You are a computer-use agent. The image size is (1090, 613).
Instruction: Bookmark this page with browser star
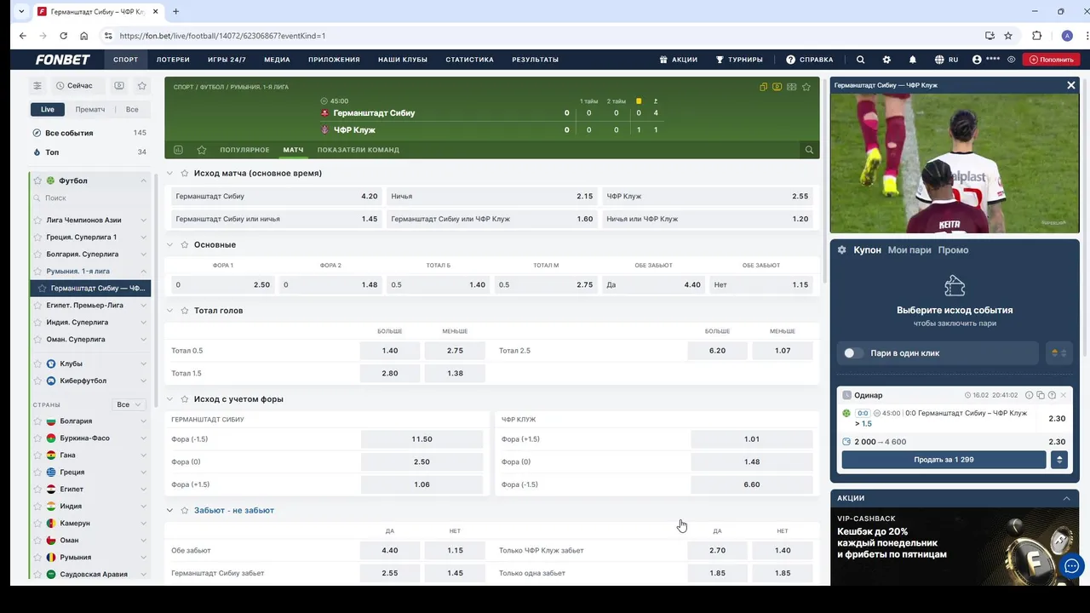coord(1008,36)
